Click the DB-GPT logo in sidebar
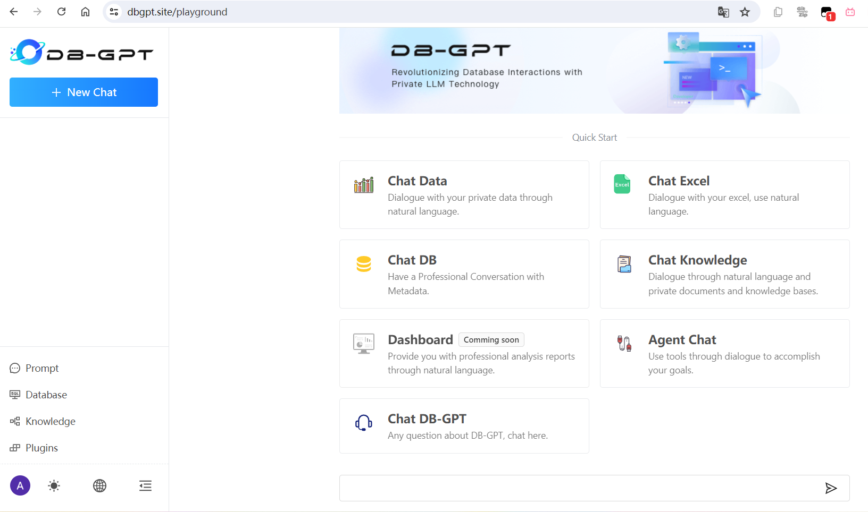 coord(81,52)
